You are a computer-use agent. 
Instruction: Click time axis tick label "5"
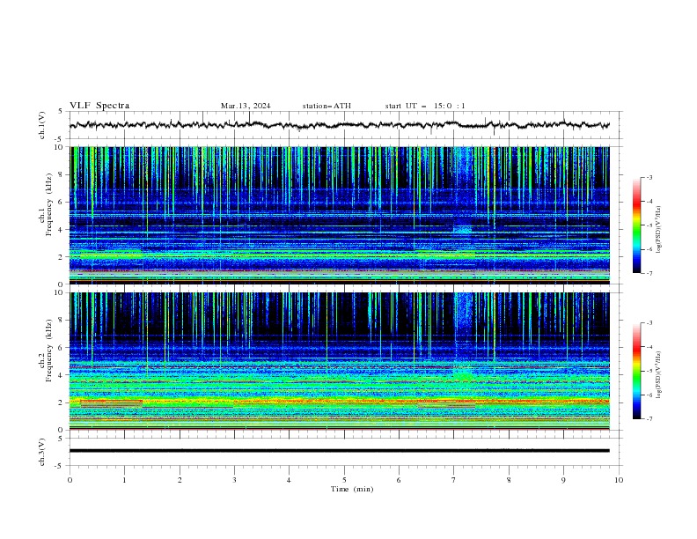click(x=344, y=480)
